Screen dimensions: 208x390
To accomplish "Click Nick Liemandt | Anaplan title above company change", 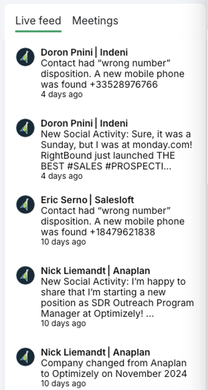I will click(x=95, y=353).
